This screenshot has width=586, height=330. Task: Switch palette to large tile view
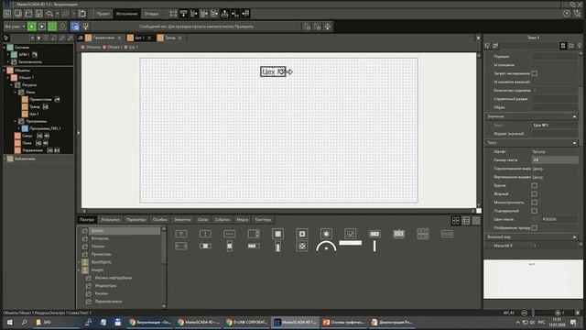(456, 221)
